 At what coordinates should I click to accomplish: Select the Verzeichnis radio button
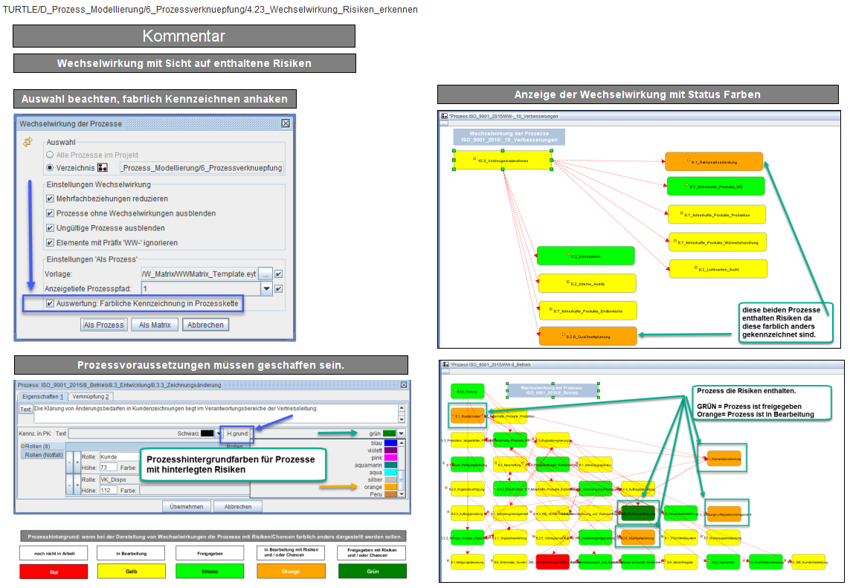pos(50,168)
